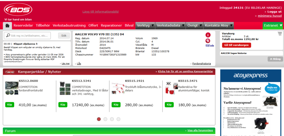
Task: Click the red vehicle info icon
Action: (208, 35)
